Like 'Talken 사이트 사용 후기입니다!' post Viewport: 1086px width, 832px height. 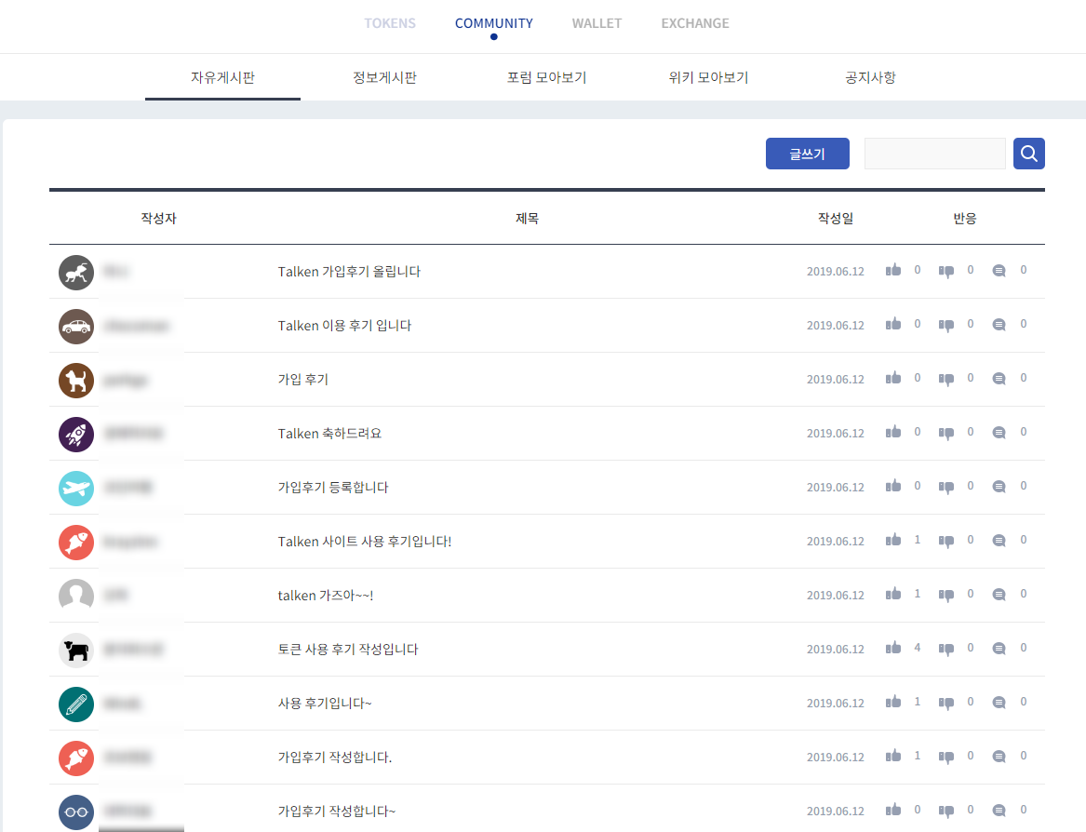(893, 540)
